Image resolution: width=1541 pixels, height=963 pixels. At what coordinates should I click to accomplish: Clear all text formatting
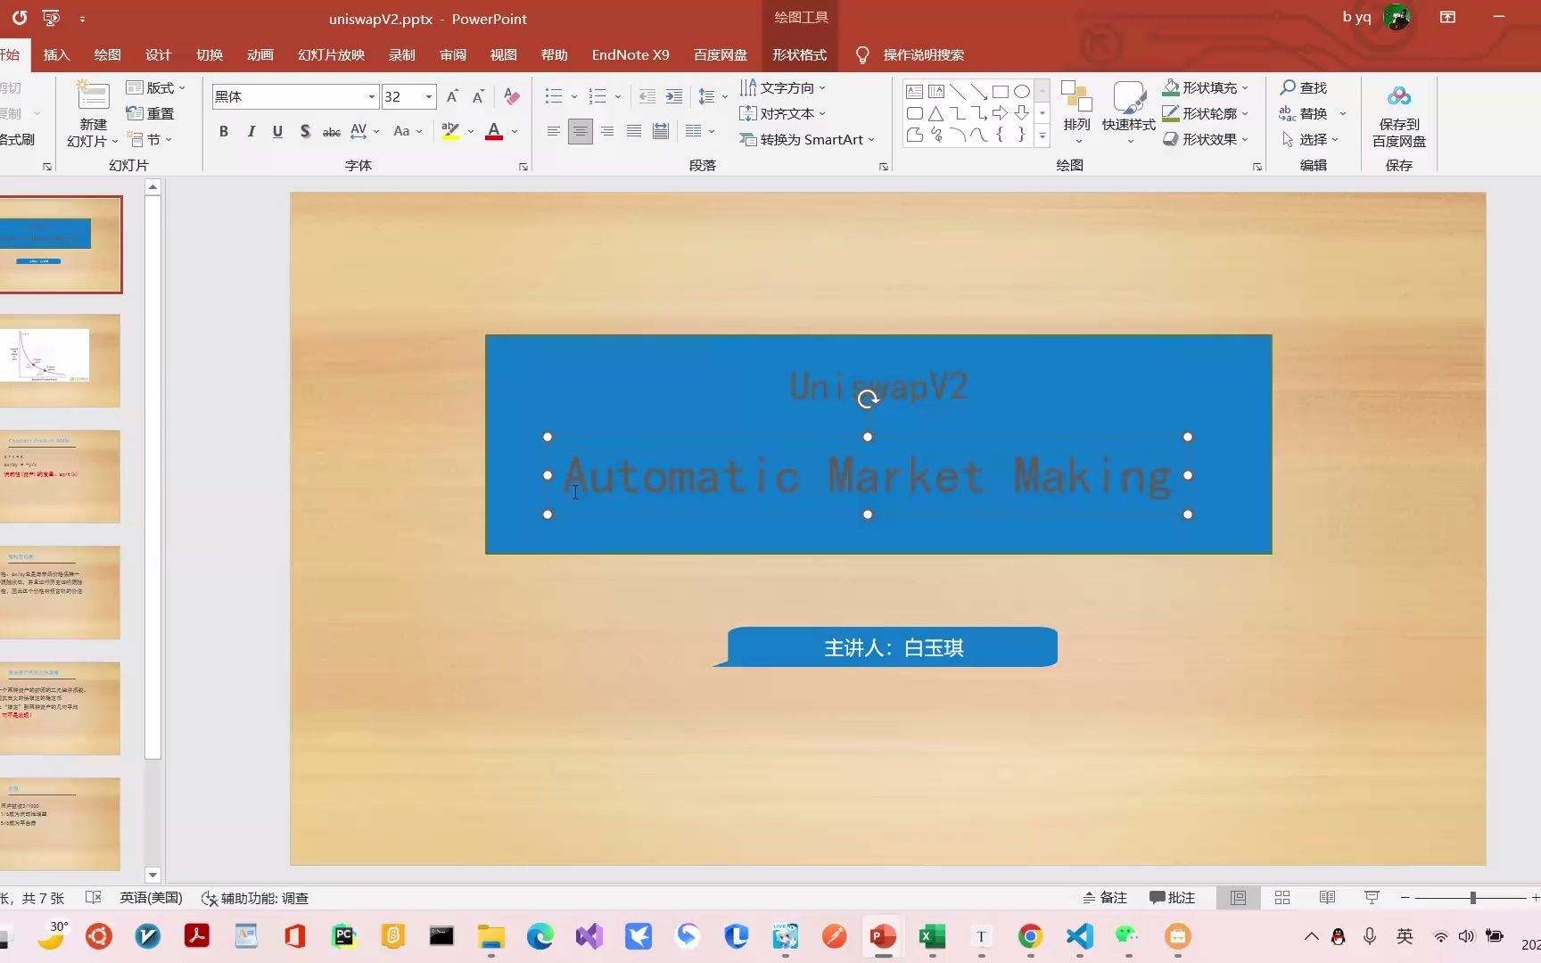point(512,96)
